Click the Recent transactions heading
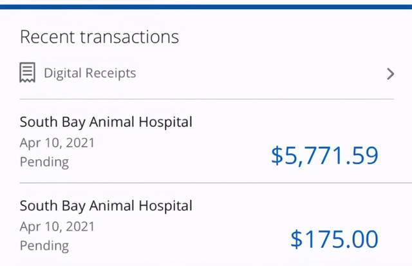The width and height of the screenshot is (412, 266). [x=99, y=37]
